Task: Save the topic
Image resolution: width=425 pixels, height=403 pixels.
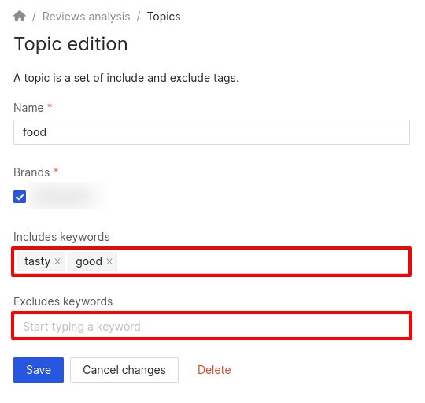Action: [39, 370]
